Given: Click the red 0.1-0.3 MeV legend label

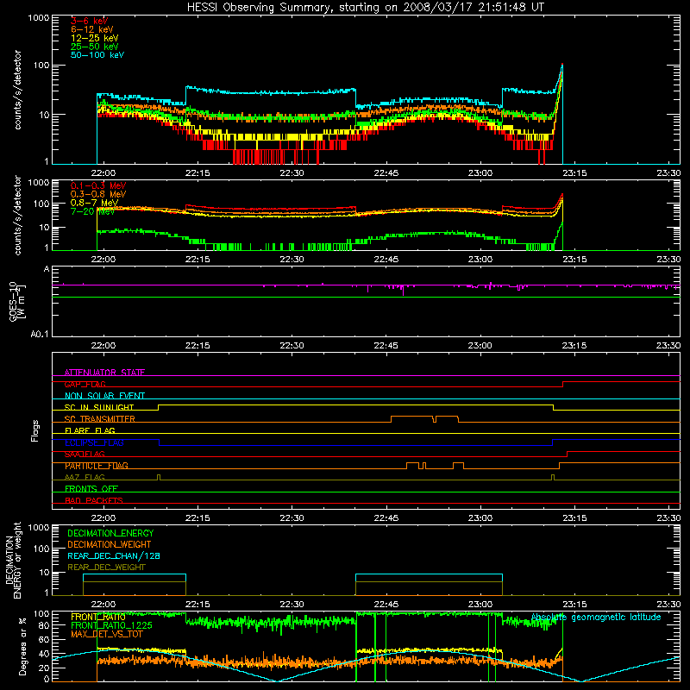Looking at the screenshot, I should pyautogui.click(x=98, y=185).
